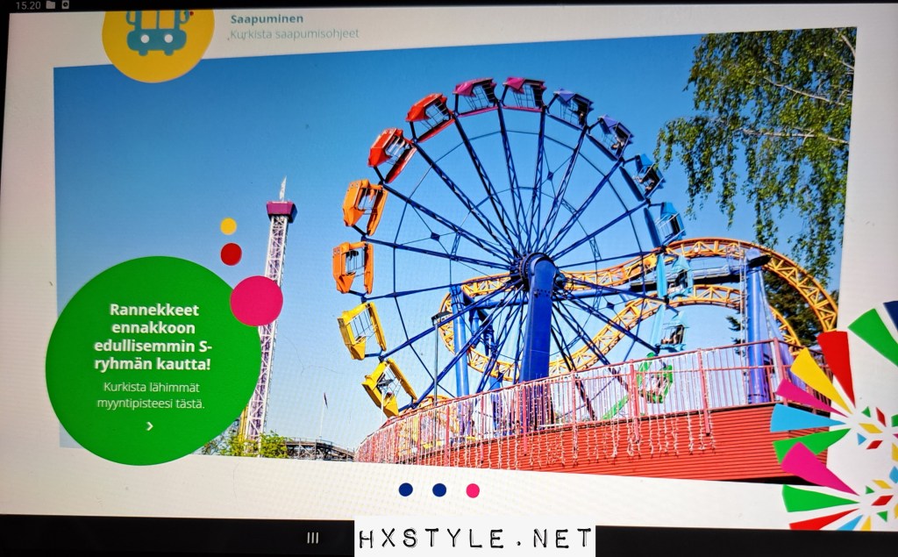Click the 'Kurkista saapumisohjeet' link

pos(295,34)
